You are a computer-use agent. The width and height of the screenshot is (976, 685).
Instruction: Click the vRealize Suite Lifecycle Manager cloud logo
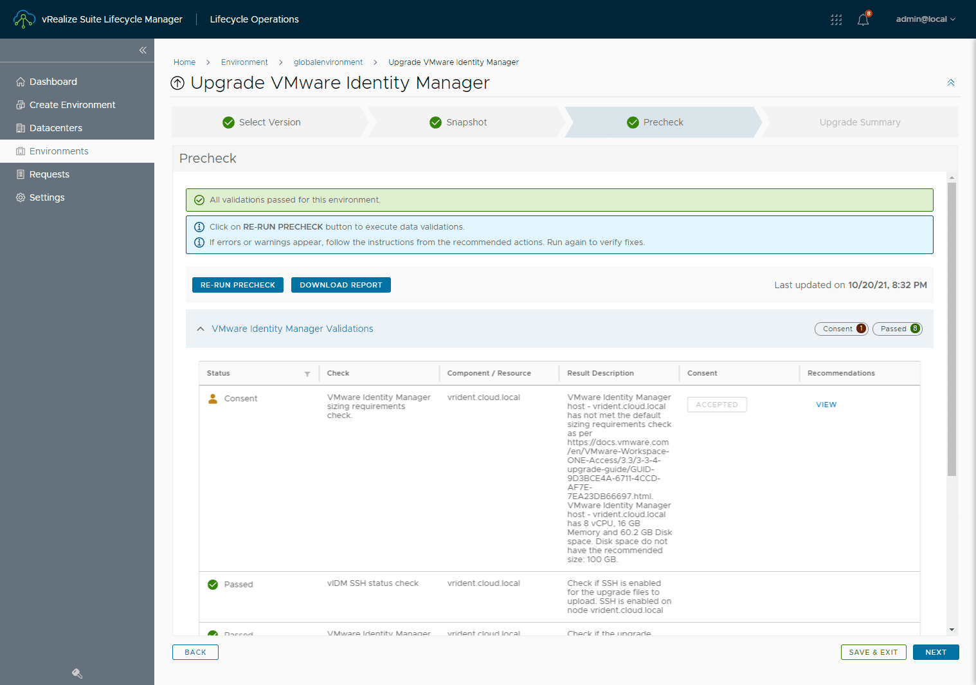pos(24,19)
